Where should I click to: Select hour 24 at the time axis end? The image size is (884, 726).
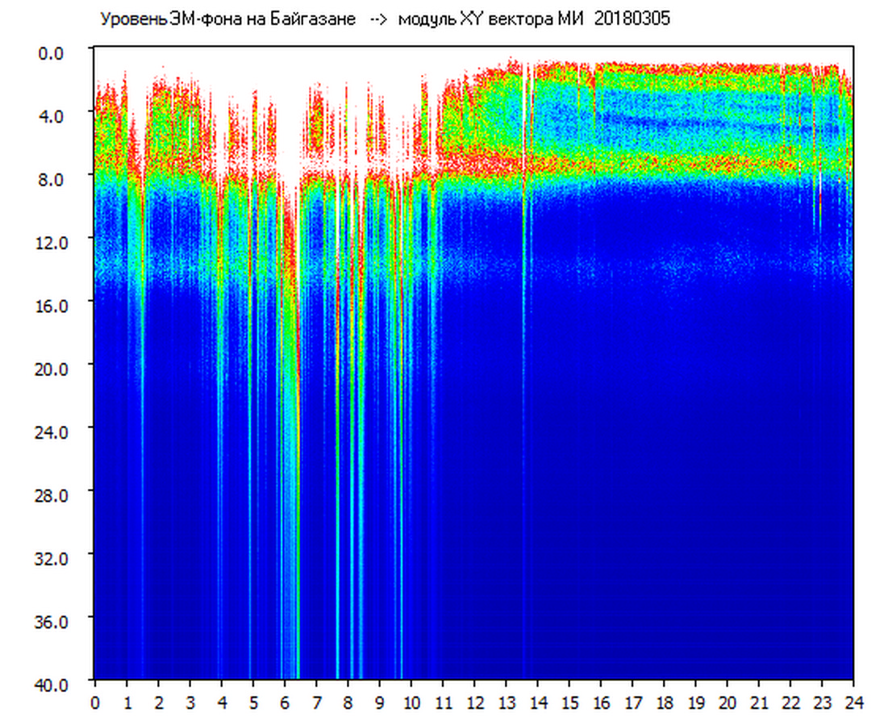(853, 703)
